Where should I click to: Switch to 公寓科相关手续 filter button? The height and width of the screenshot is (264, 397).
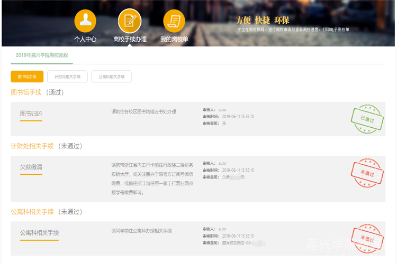tap(111, 77)
